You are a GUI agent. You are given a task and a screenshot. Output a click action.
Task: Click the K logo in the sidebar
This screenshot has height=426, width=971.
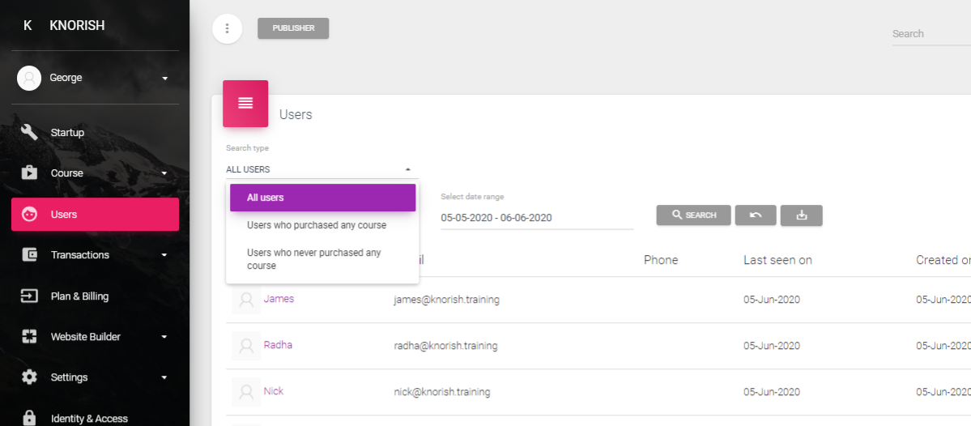[x=28, y=25]
